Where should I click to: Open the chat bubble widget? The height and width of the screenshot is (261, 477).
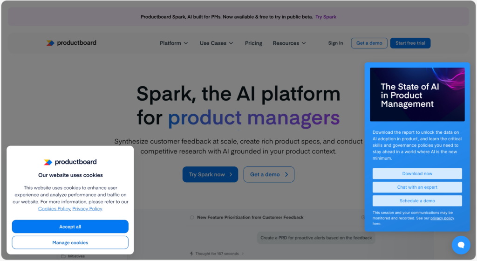click(x=461, y=245)
